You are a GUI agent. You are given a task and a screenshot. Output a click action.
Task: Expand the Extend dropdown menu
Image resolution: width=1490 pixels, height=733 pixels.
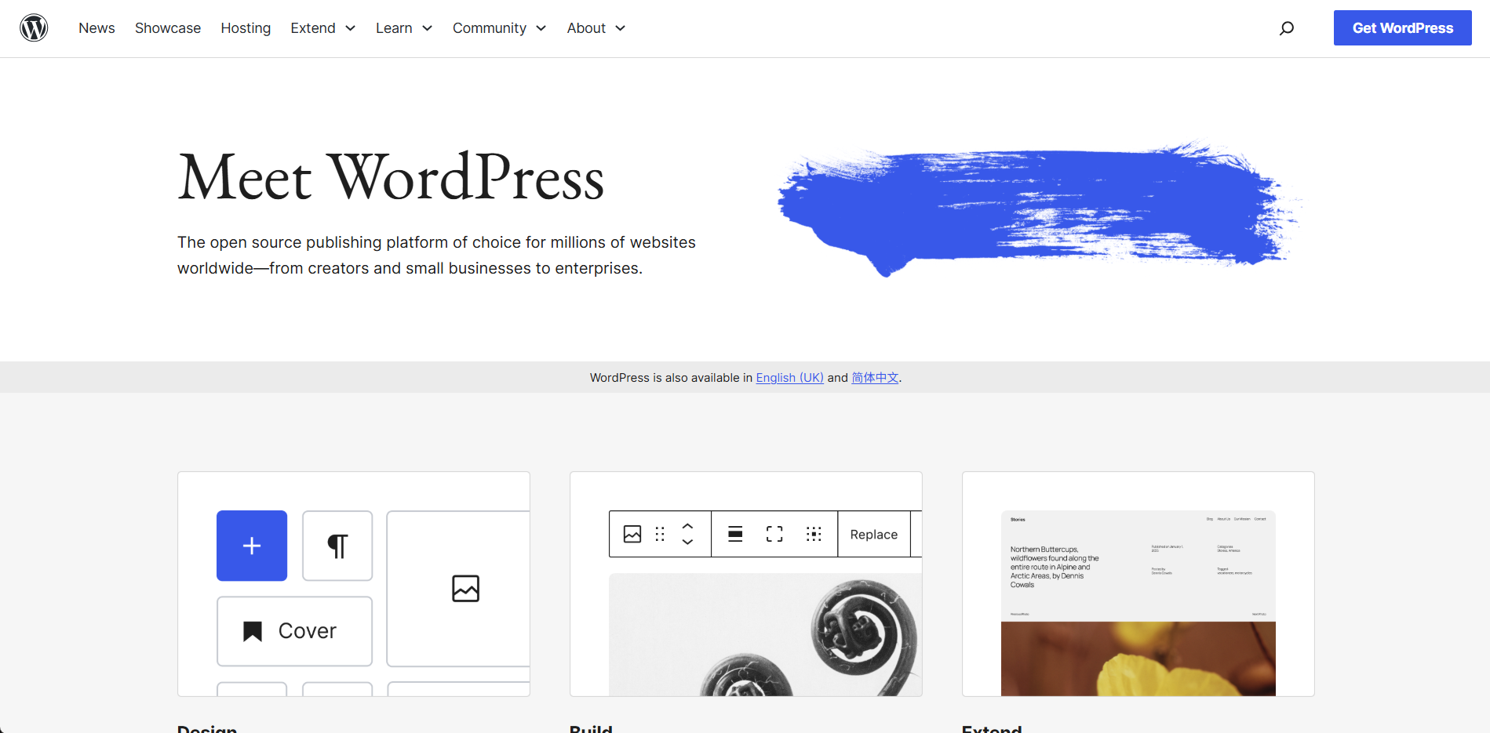[x=322, y=28]
